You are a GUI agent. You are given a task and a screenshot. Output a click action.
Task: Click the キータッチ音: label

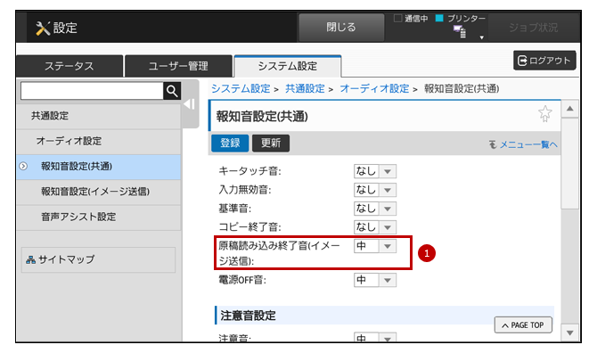click(249, 171)
